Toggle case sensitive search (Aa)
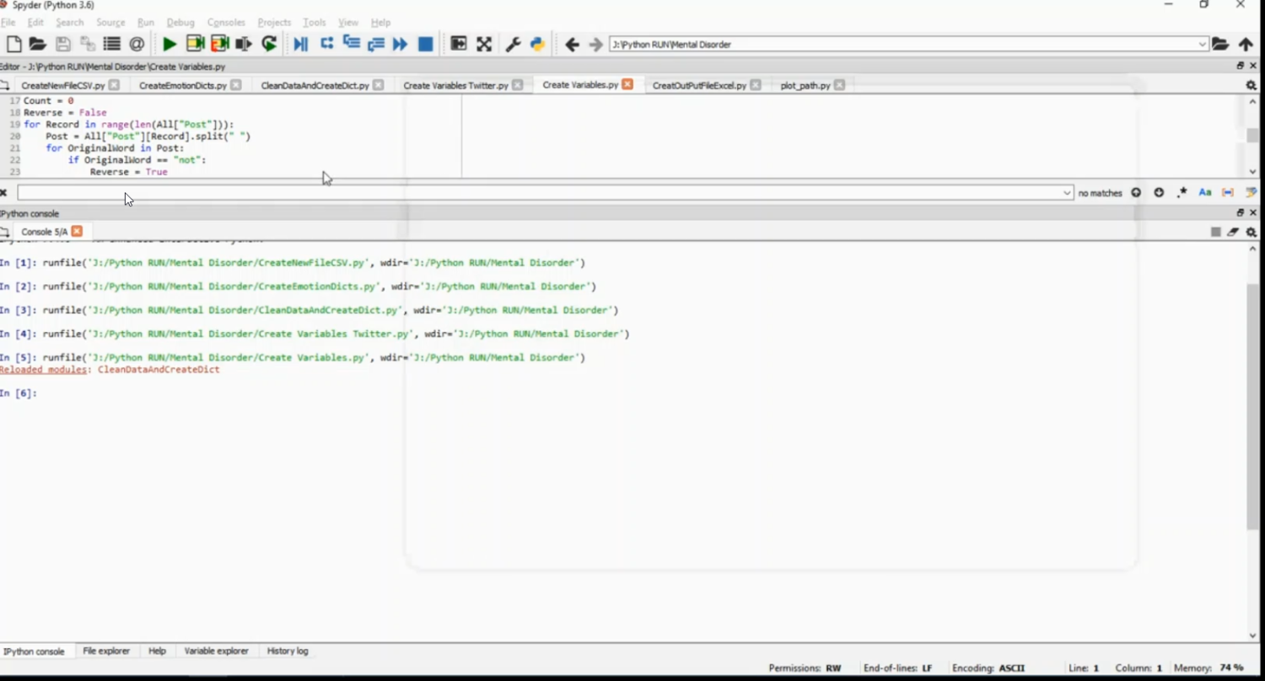This screenshot has height=681, width=1265. point(1205,193)
